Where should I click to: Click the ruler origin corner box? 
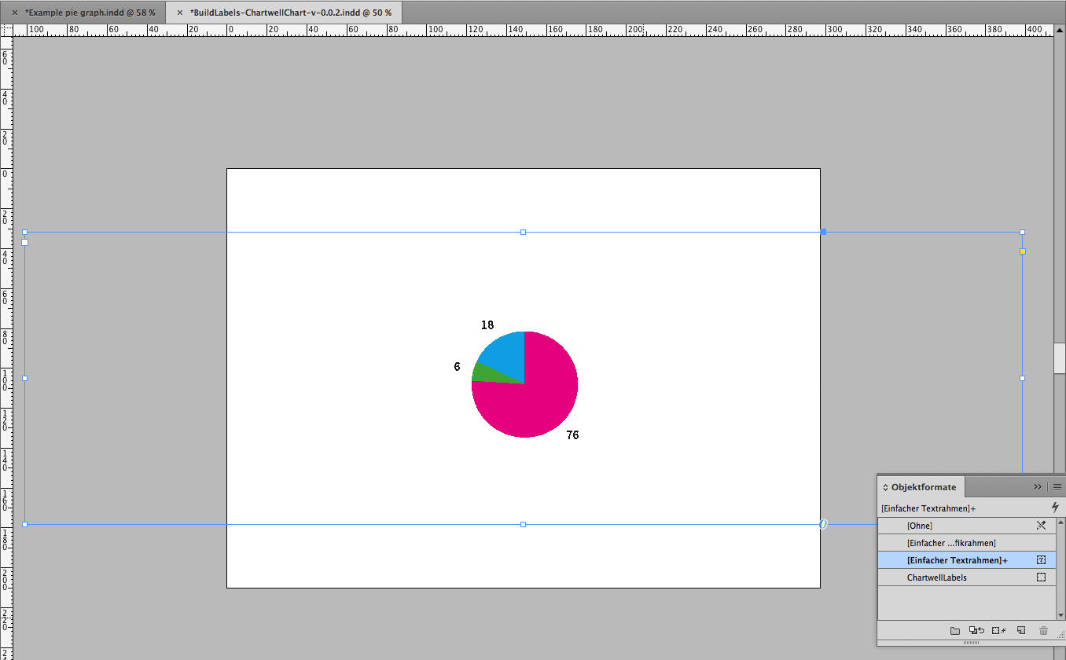click(x=6, y=29)
